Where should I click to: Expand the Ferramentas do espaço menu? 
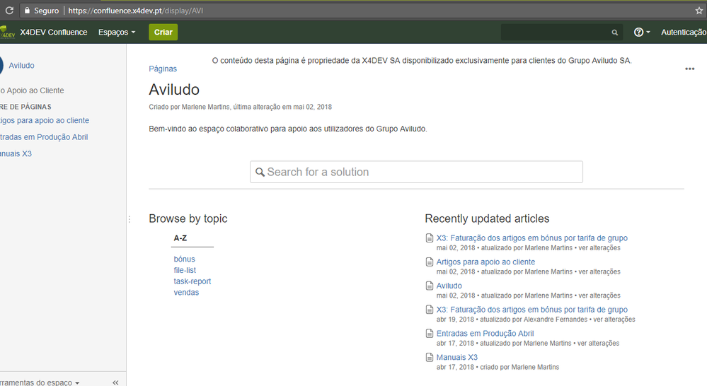(x=40, y=382)
